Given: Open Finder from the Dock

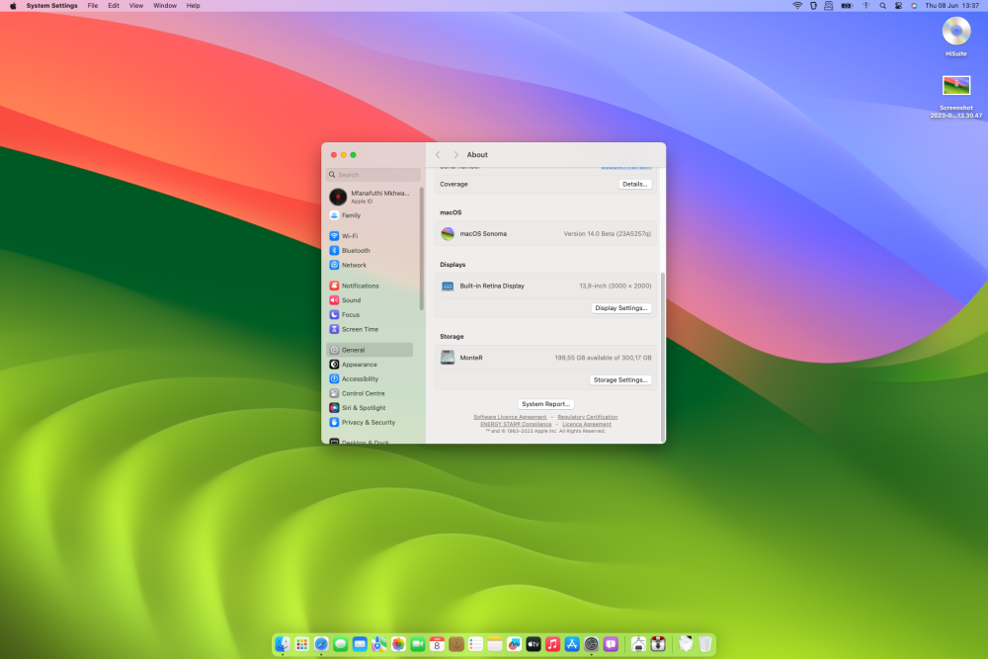Looking at the screenshot, I should coord(283,644).
